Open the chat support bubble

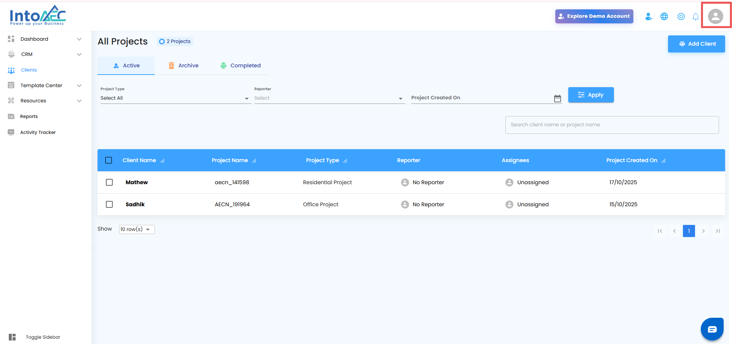coord(712,329)
